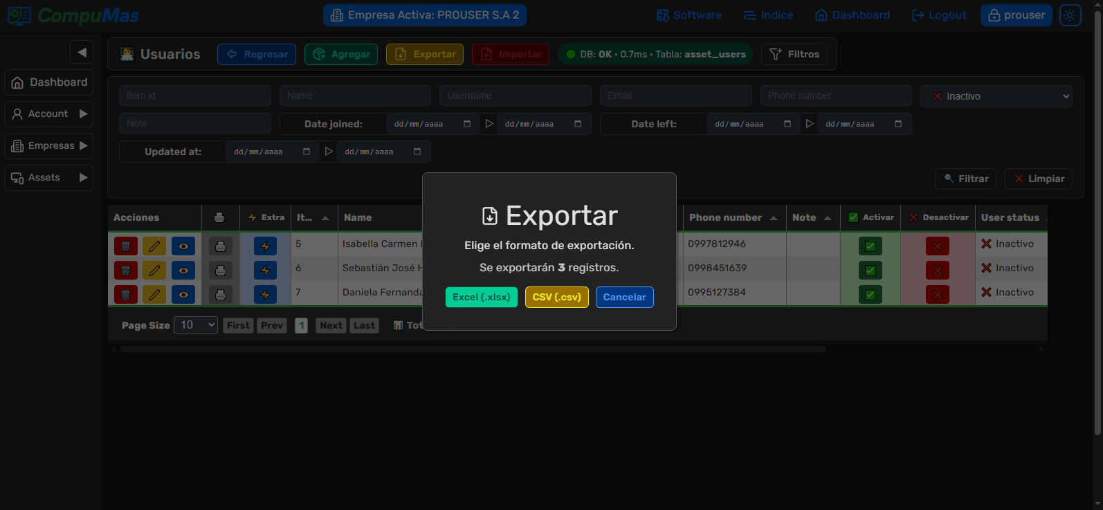Edit the Isabella Carmen row with pencil icon

154,246
